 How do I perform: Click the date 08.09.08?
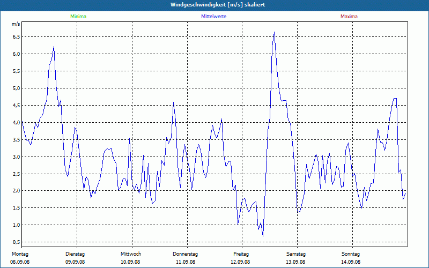20,262
